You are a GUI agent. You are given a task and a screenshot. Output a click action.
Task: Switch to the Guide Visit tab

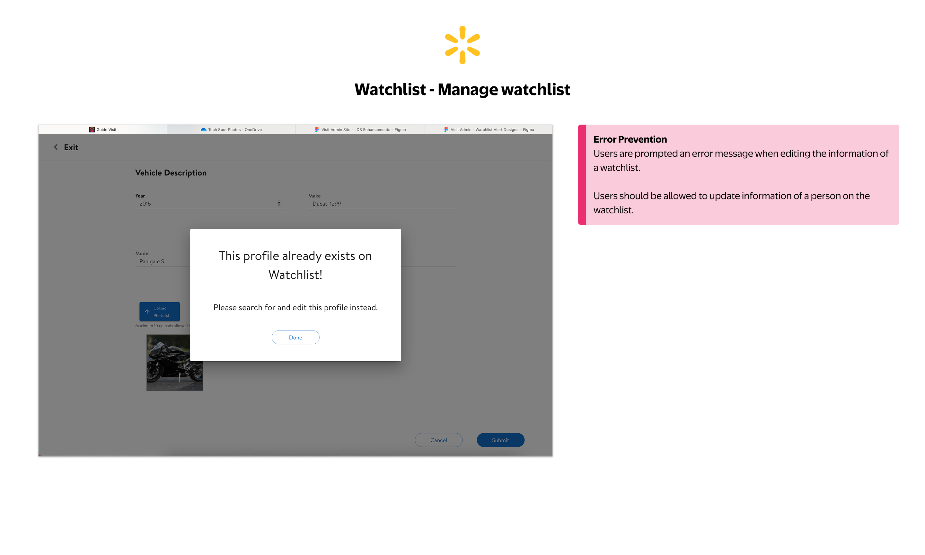point(103,130)
